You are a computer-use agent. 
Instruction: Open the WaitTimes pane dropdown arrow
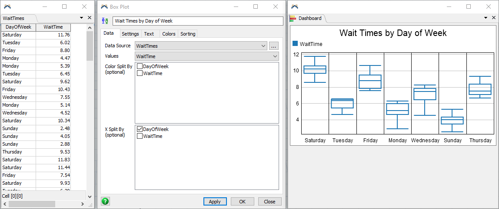point(81,18)
